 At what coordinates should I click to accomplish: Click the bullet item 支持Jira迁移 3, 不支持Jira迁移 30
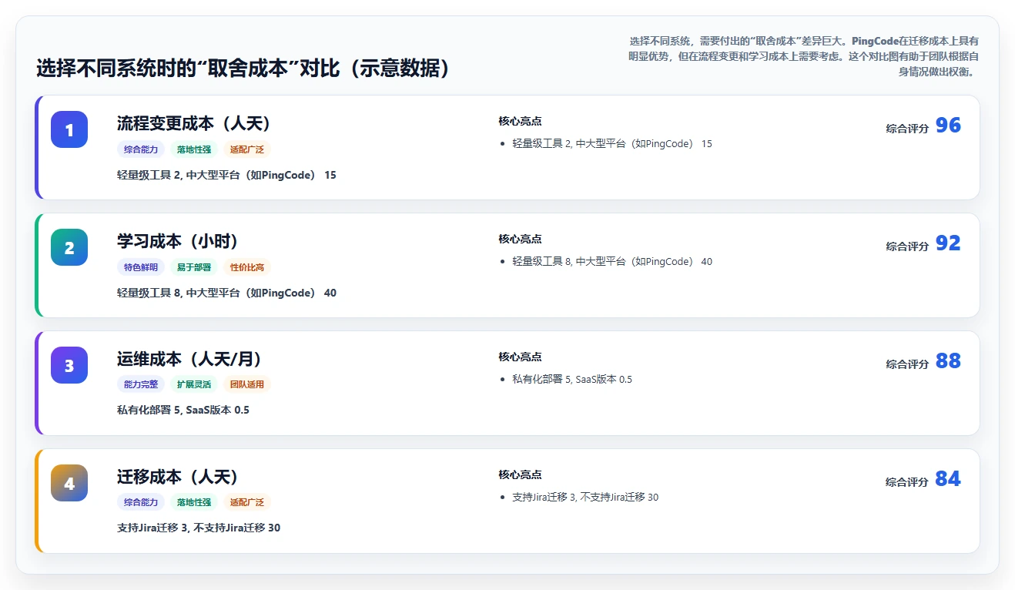[x=585, y=498]
